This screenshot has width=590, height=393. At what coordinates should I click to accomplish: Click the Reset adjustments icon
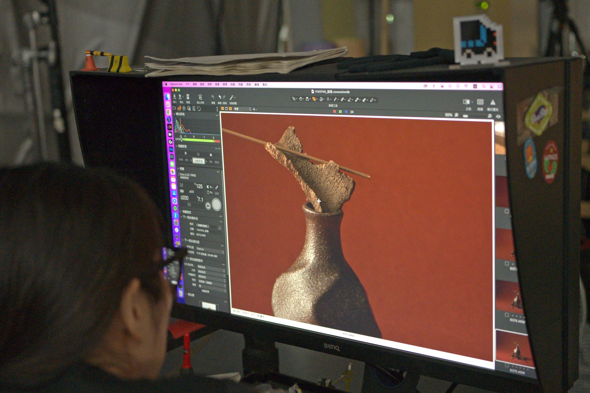[x=213, y=98]
